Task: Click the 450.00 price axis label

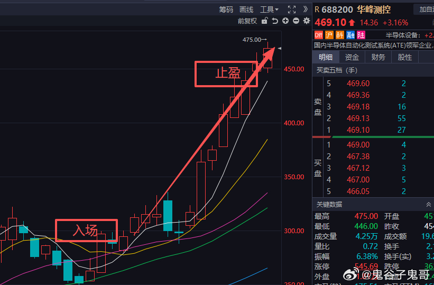Action: point(294,69)
